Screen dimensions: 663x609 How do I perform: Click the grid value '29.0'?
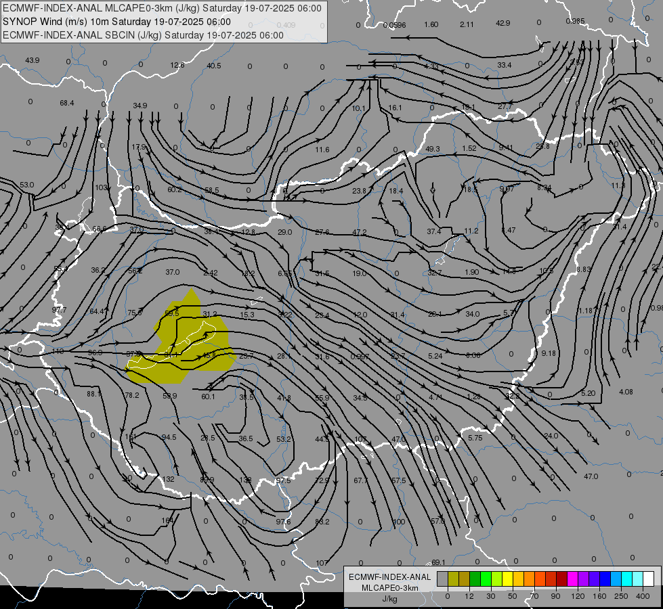coord(285,232)
